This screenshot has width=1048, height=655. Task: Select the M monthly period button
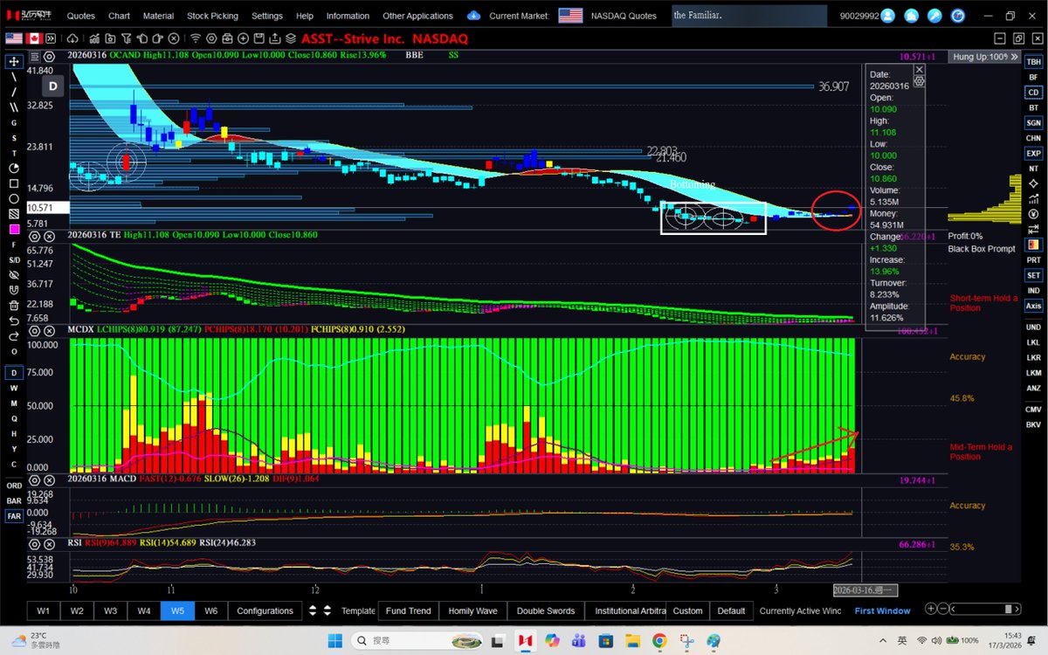[x=14, y=403]
